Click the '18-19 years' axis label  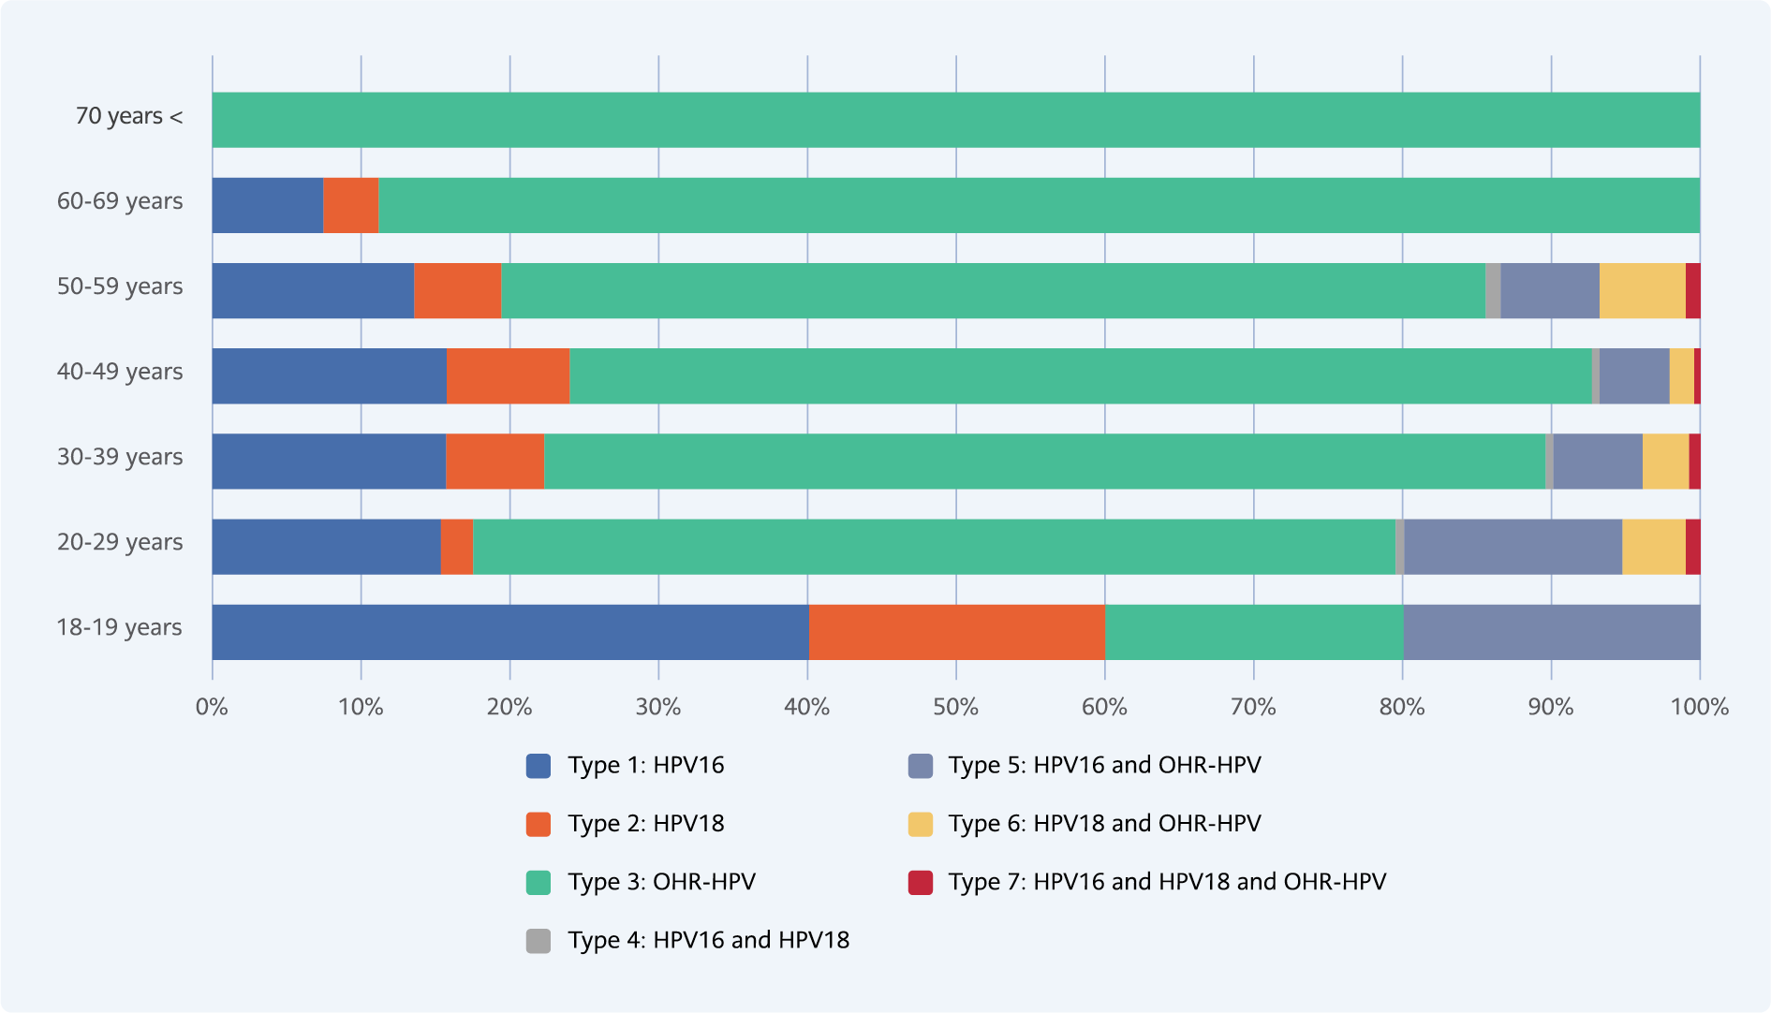pos(119,627)
